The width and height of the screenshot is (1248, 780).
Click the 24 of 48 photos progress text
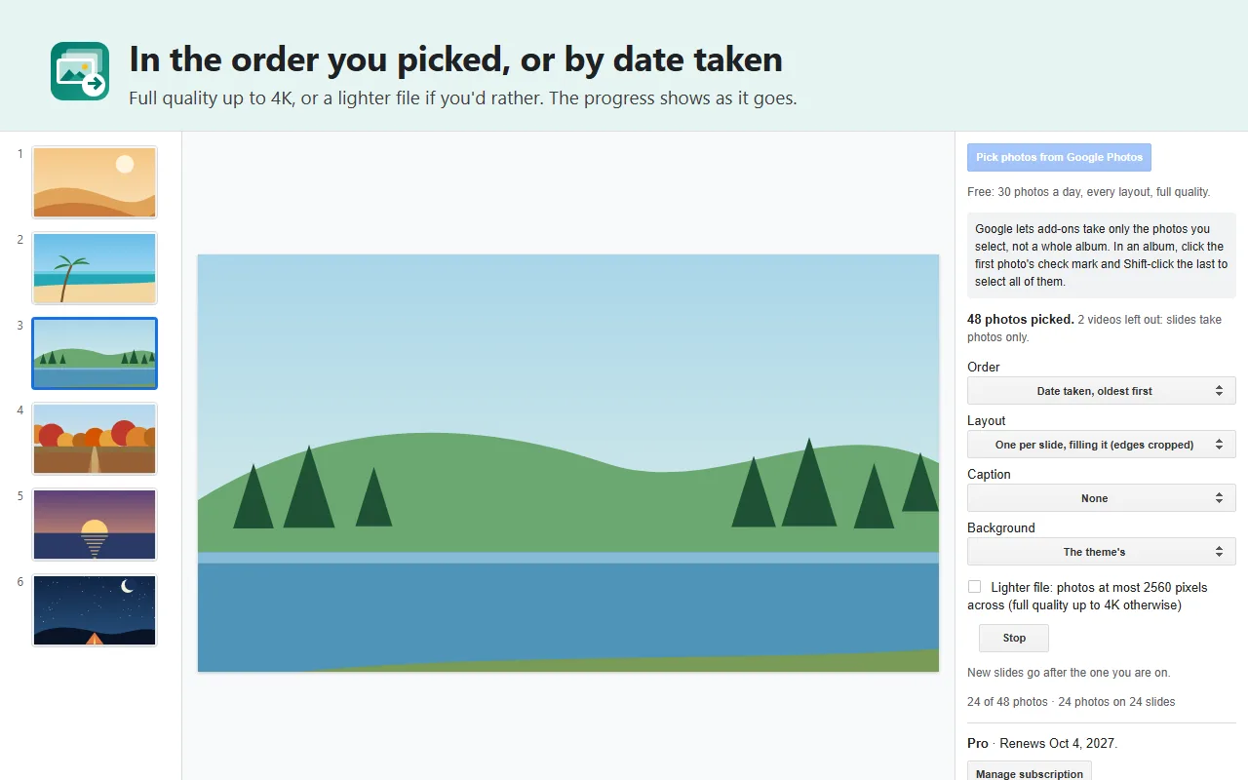[x=1007, y=702]
